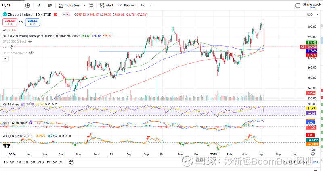Select the YTD range tab
The height and width of the screenshot is (171, 323).
pyautogui.click(x=41, y=163)
